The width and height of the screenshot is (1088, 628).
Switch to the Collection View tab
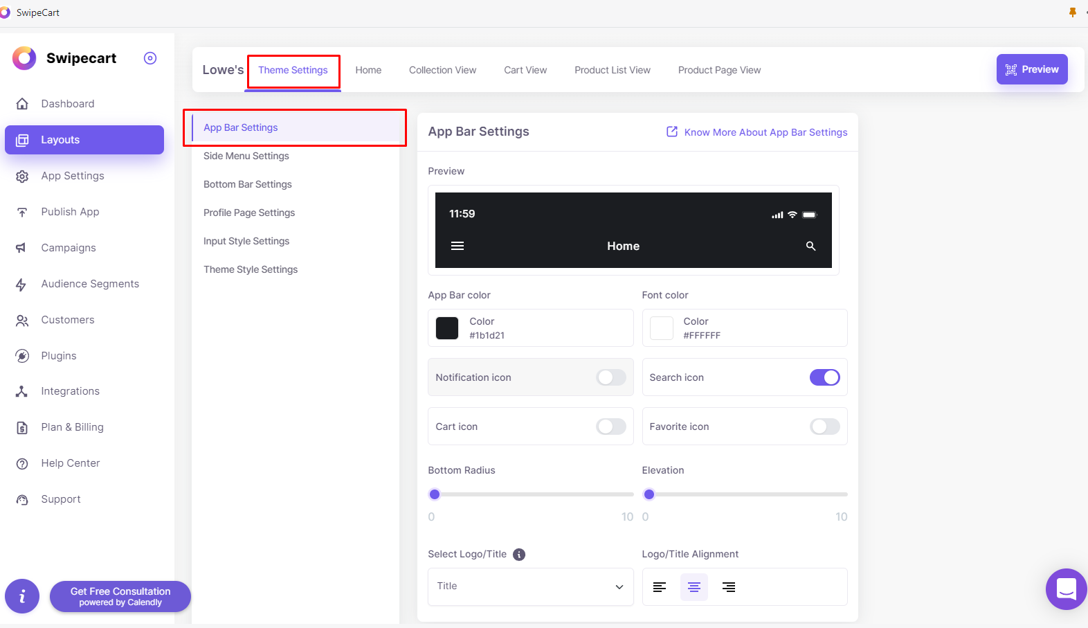point(442,70)
